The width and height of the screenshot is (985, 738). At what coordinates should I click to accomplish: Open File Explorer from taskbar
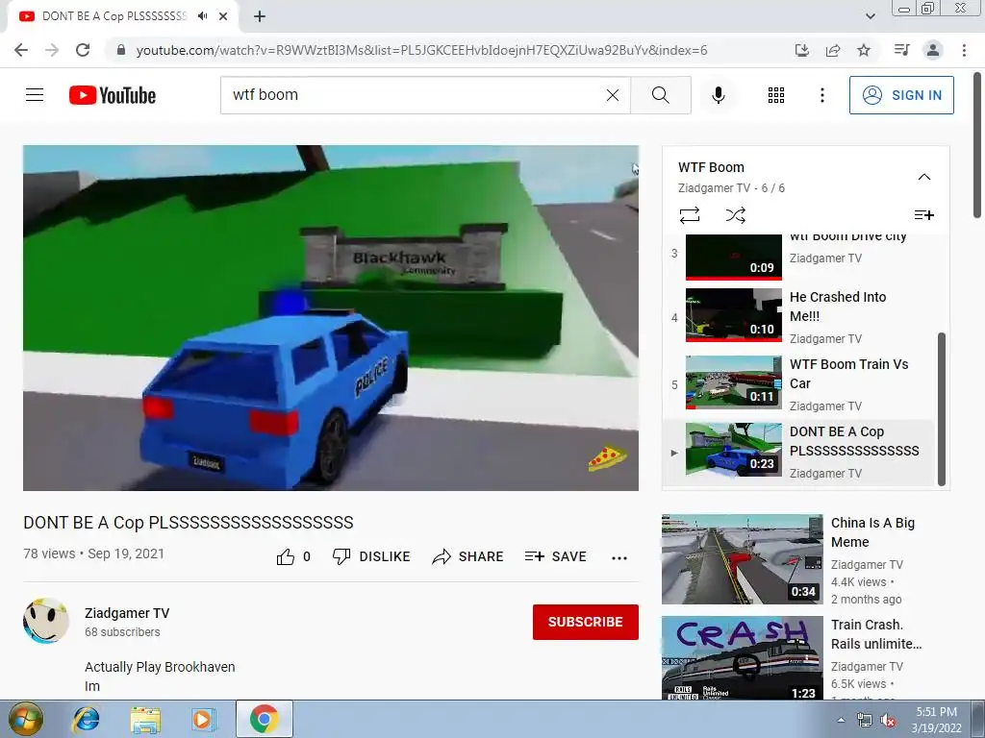coord(145,720)
